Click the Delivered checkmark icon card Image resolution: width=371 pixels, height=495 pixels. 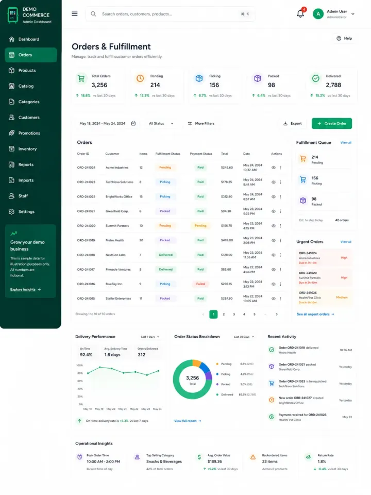tap(316, 78)
